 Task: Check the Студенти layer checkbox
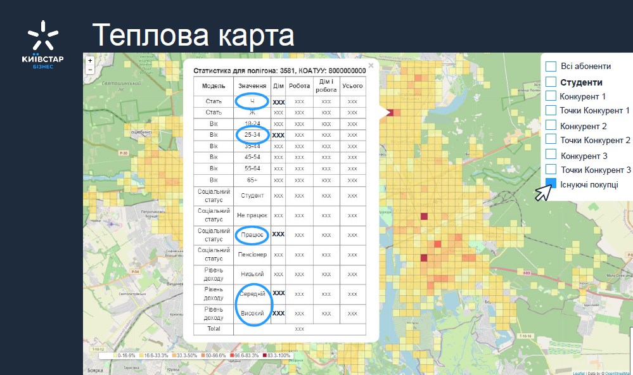coord(551,82)
